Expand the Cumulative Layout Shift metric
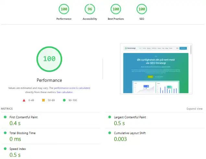The image size is (206, 159). [129, 133]
